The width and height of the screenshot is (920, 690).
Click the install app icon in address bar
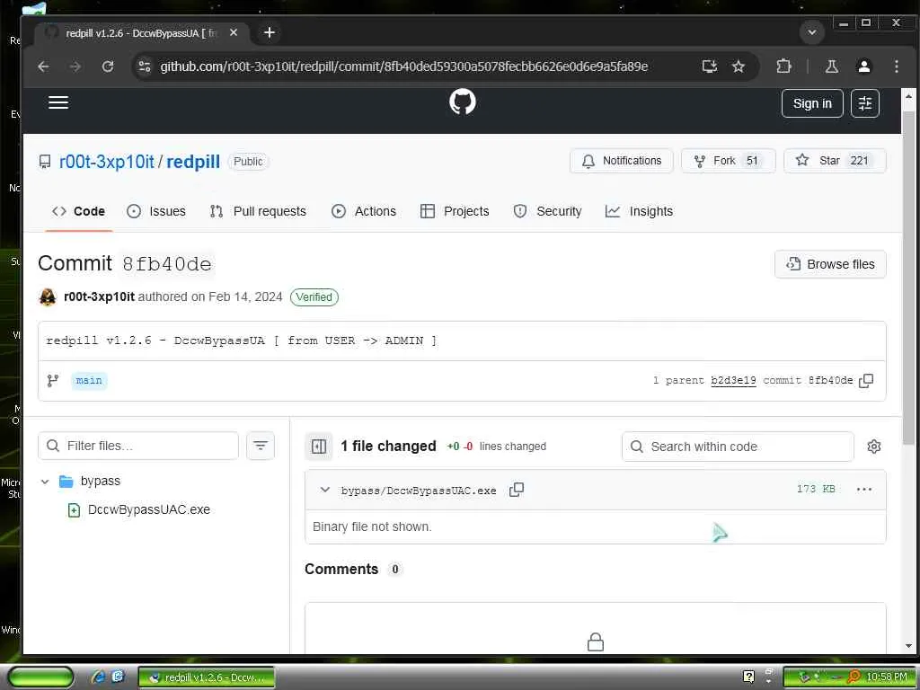click(x=710, y=66)
